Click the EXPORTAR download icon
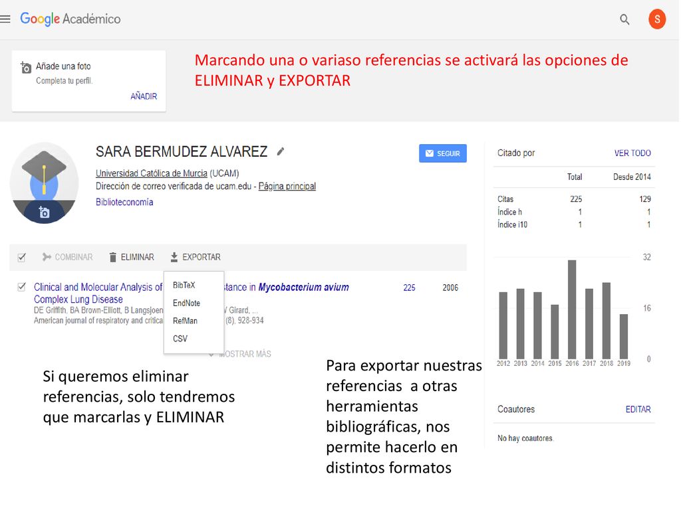681x510 pixels. 174,257
